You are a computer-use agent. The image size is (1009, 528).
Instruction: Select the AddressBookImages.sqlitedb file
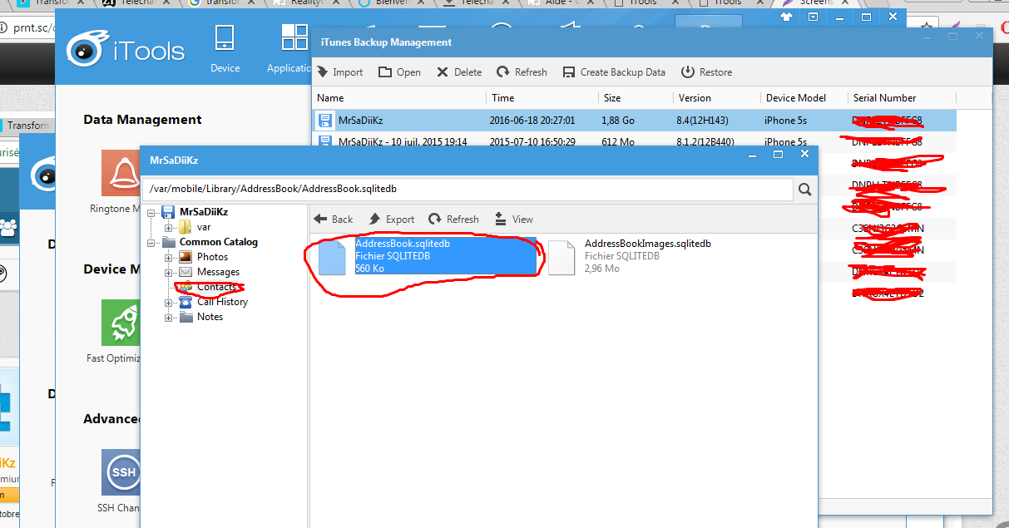631,256
